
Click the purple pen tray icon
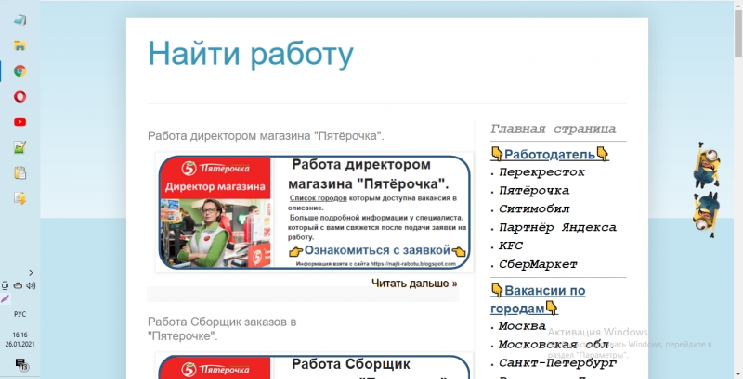pyautogui.click(x=6, y=298)
